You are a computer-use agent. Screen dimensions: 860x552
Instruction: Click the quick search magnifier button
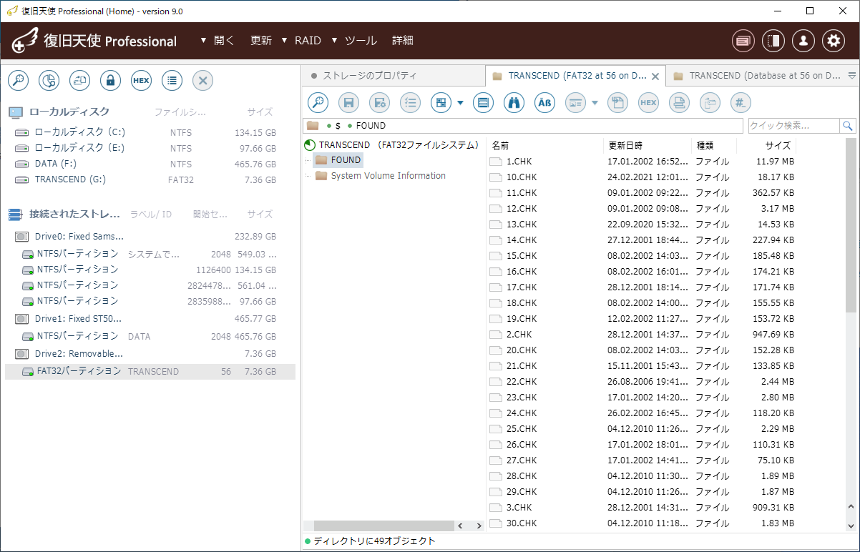pos(848,126)
